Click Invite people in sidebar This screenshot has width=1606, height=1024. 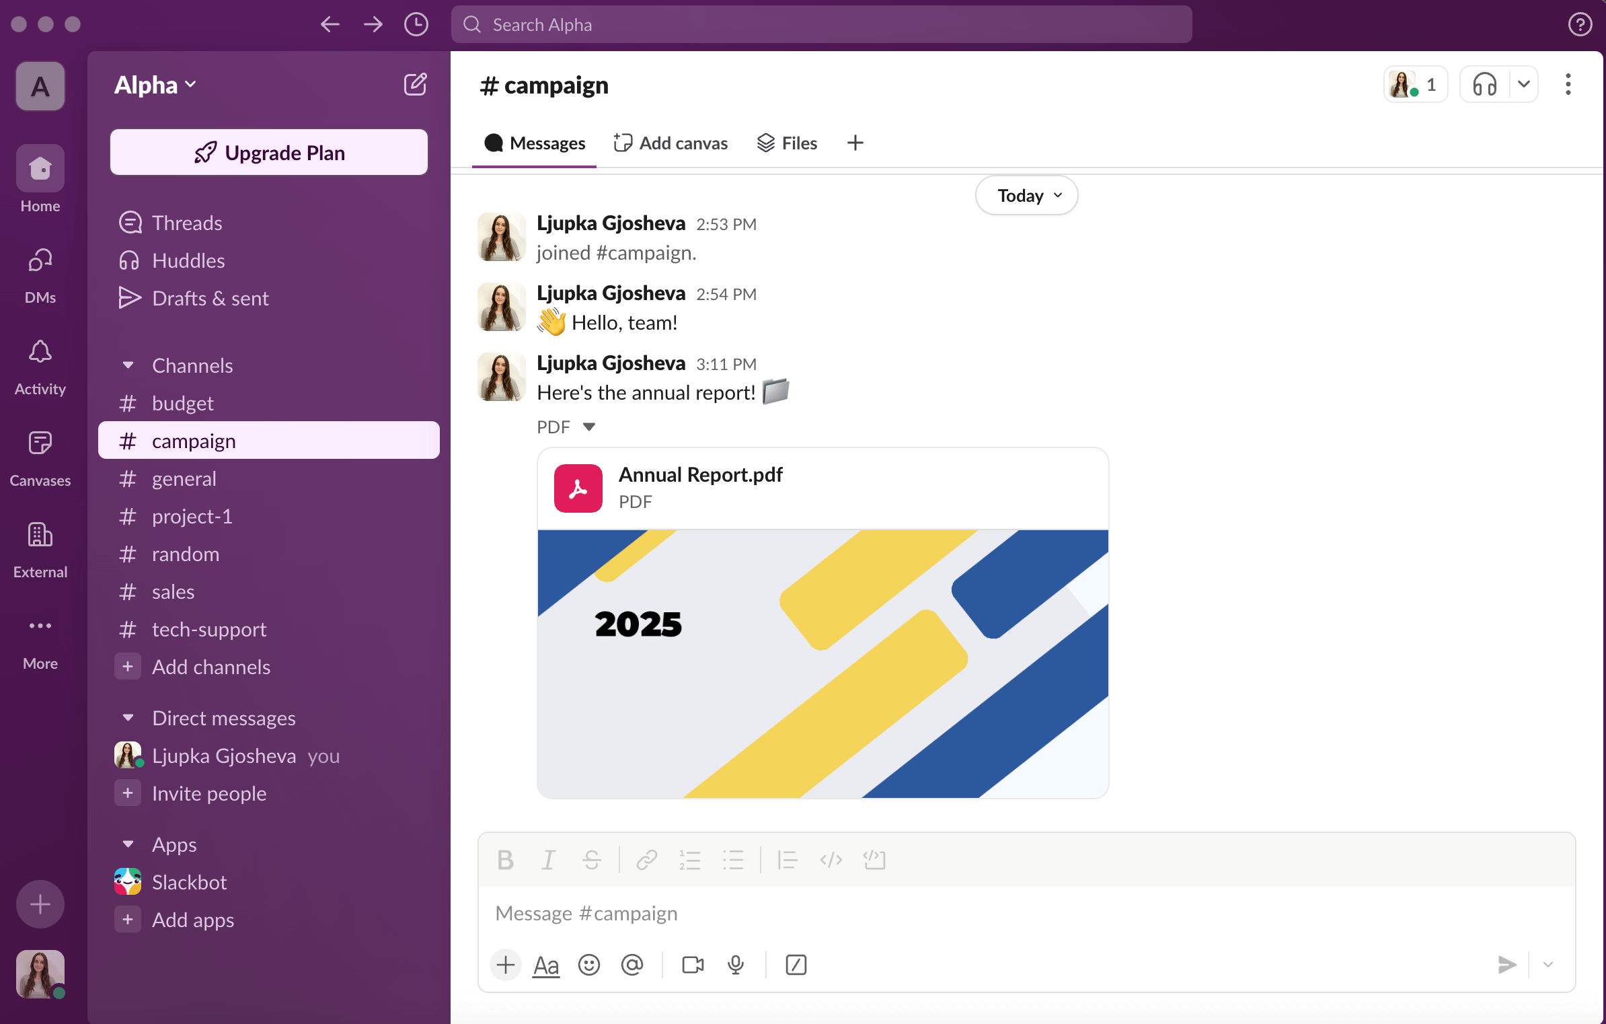point(268,793)
